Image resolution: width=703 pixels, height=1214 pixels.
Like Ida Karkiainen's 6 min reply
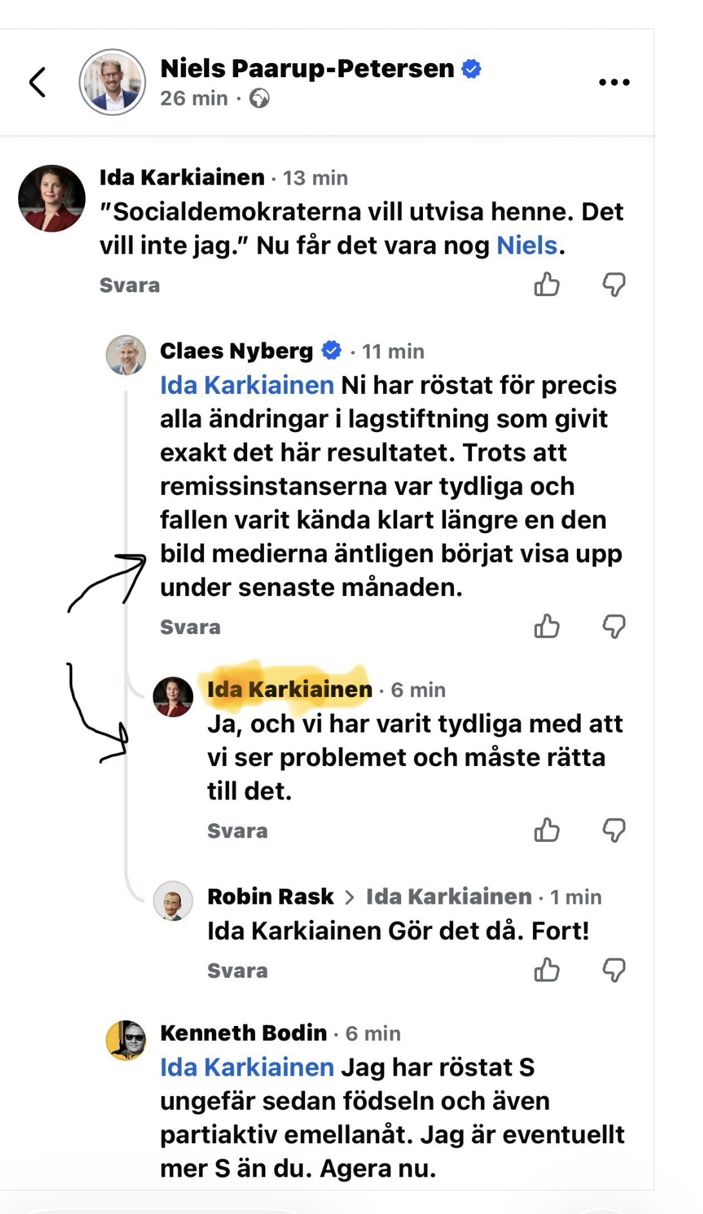click(x=547, y=830)
